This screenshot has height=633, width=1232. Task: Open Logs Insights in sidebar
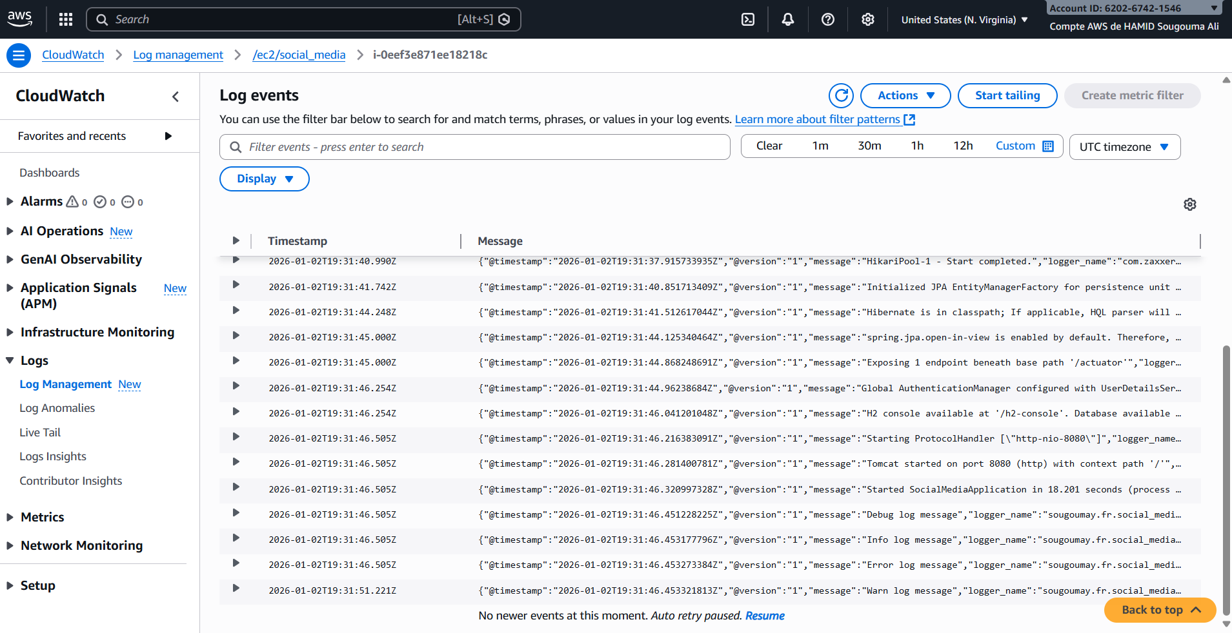click(x=53, y=456)
